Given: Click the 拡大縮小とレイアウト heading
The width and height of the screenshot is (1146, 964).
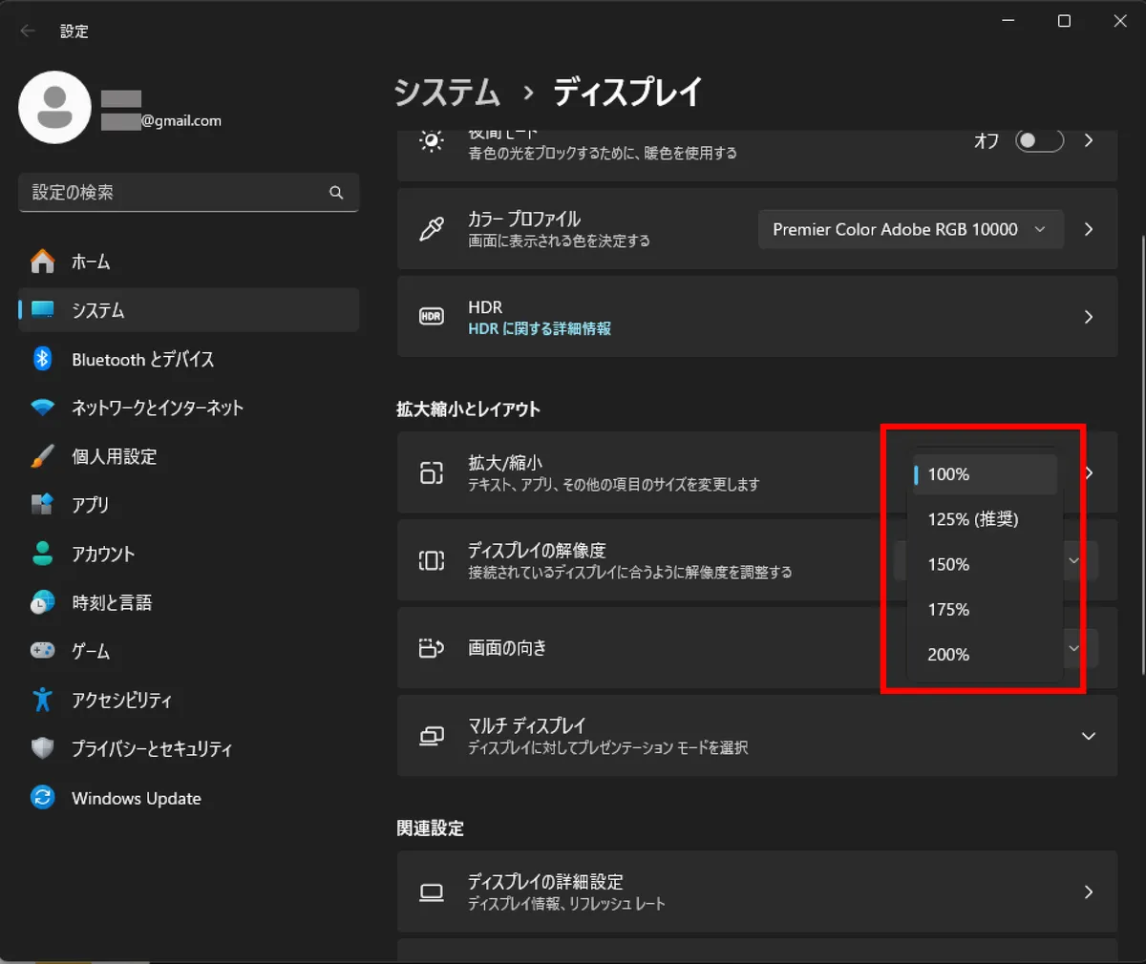Looking at the screenshot, I should point(468,409).
